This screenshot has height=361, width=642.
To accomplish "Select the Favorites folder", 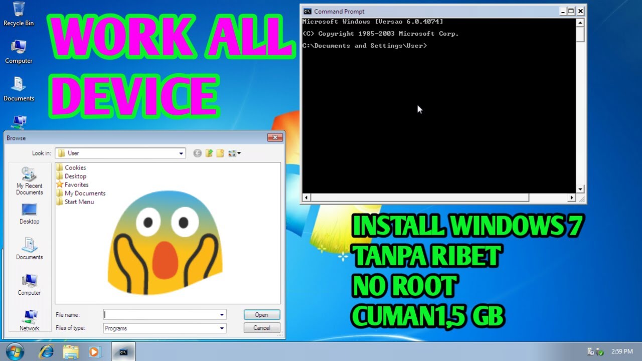I will 73,185.
